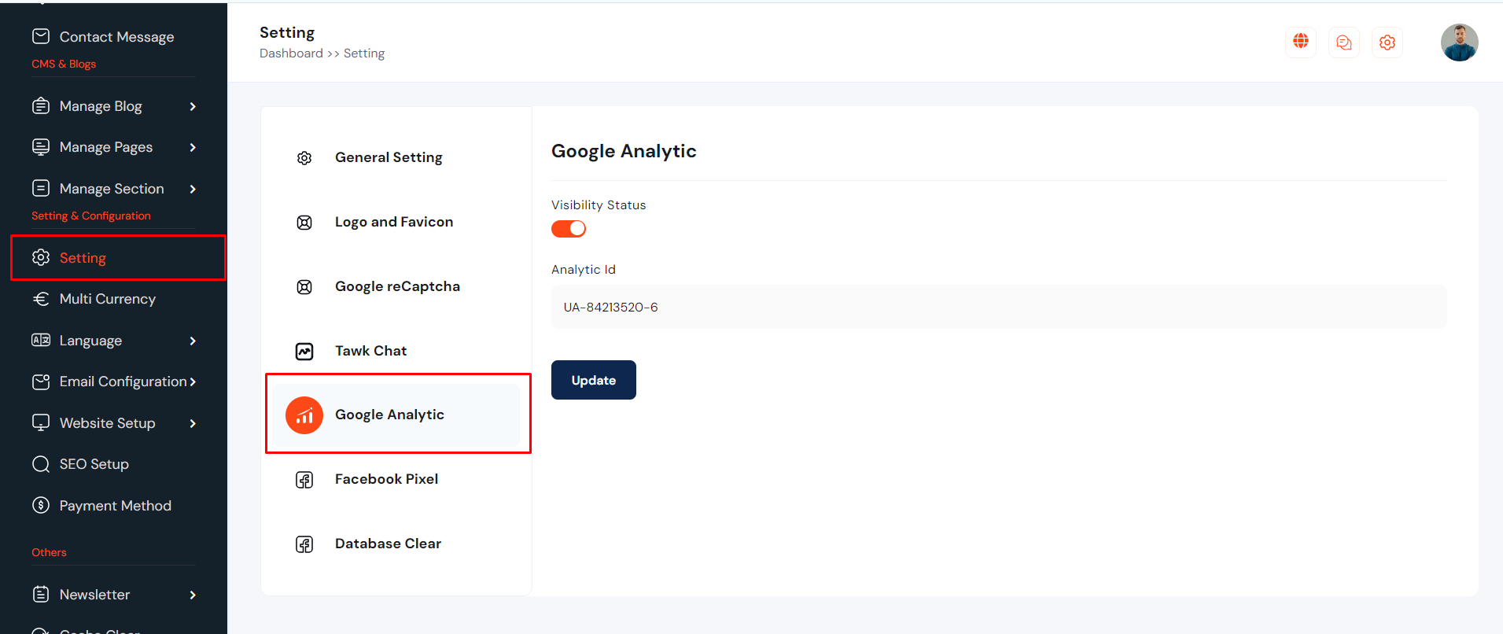Image resolution: width=1503 pixels, height=634 pixels.
Task: Expand the Manage Blog submenu arrow
Action: 193,106
